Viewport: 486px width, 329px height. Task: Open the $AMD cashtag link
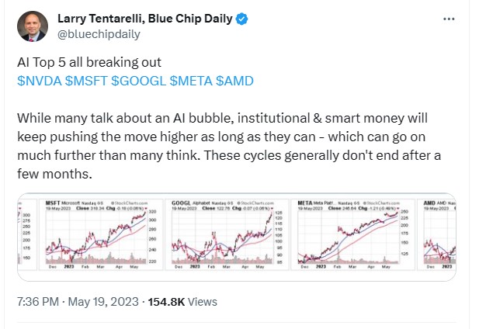click(x=234, y=81)
